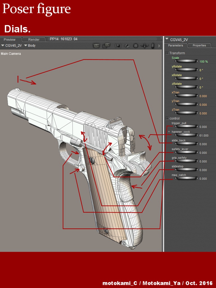Click the right arrow at the toolbar end

pos(159,46)
